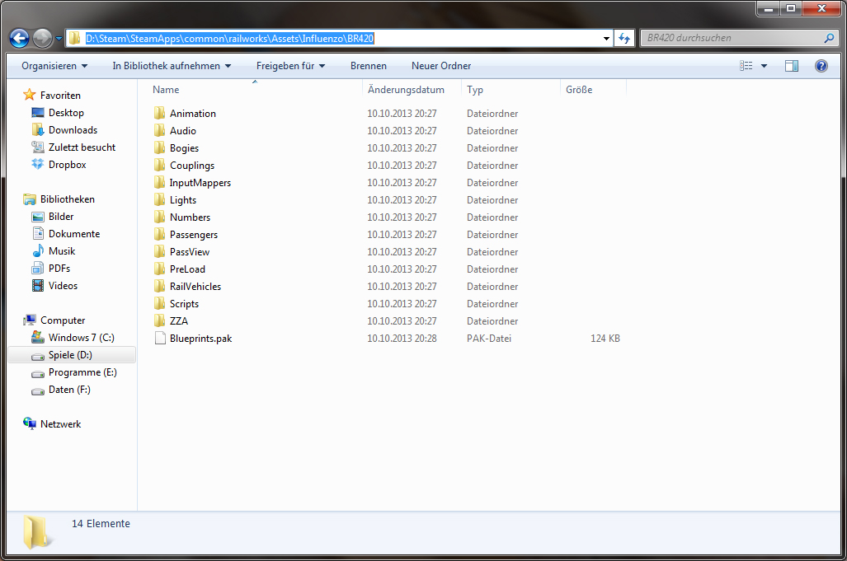
Task: Create a folder with Neuer Ordner
Action: [x=440, y=66]
